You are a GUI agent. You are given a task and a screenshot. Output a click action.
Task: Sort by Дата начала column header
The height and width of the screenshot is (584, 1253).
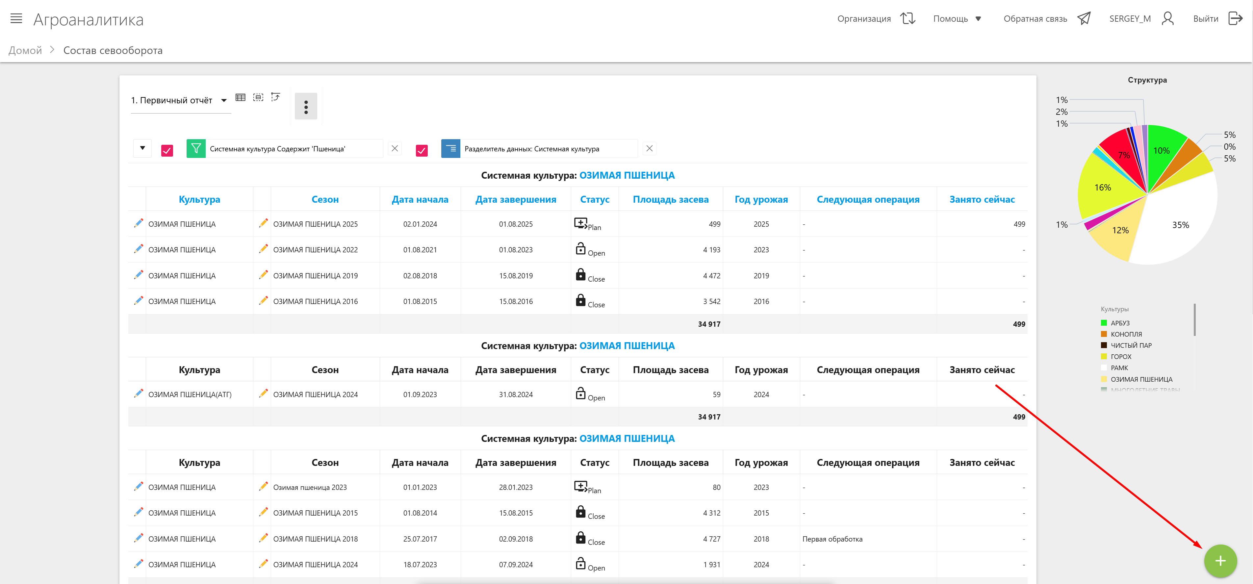coord(420,199)
